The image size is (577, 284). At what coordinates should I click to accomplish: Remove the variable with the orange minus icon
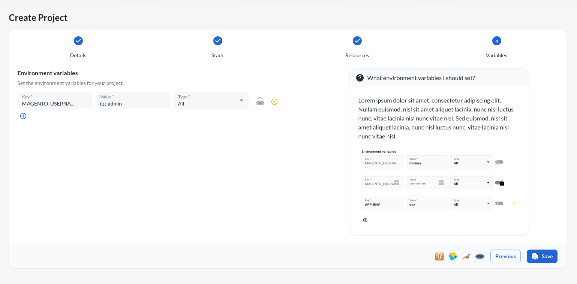click(274, 102)
